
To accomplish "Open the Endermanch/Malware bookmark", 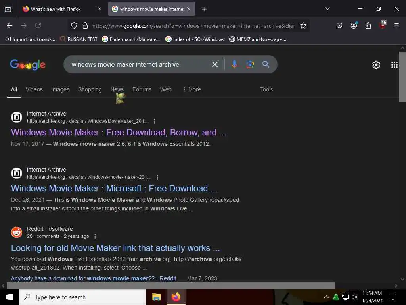I will coord(131,39).
